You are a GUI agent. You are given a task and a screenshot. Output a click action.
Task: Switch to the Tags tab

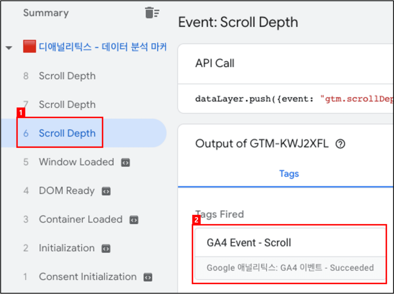point(289,174)
